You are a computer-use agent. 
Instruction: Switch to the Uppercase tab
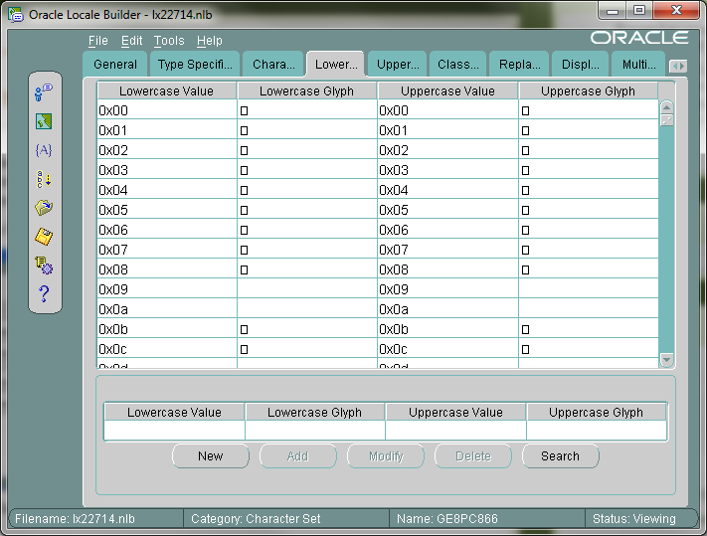click(x=397, y=65)
